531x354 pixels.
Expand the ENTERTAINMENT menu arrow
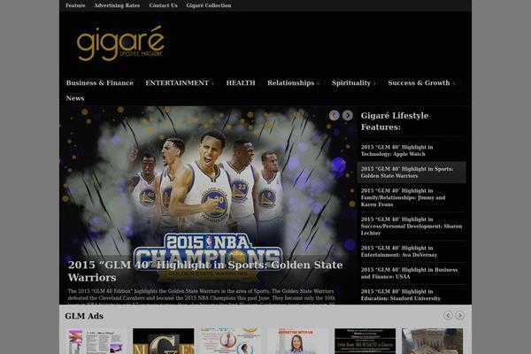[x=212, y=83]
